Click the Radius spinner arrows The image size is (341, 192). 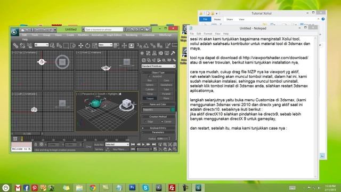(x=169, y=139)
